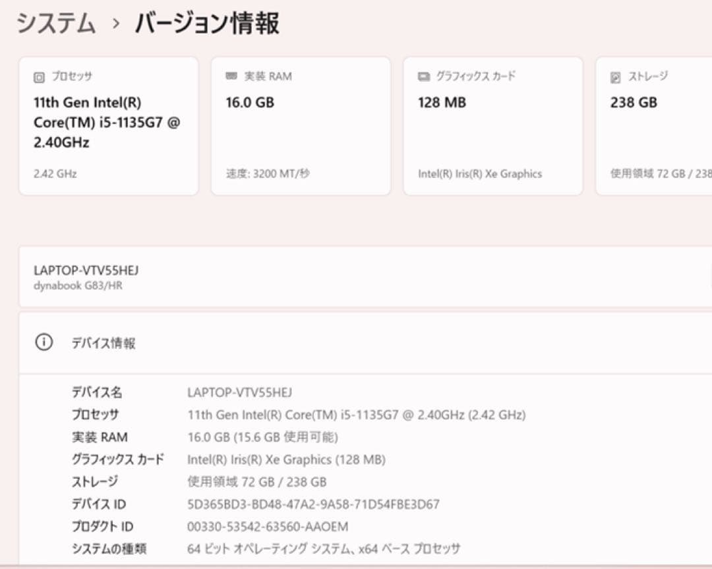Viewport: 712px width, 569px height.
Task: Select the 128 MB graphics card tile
Action: 492,126
